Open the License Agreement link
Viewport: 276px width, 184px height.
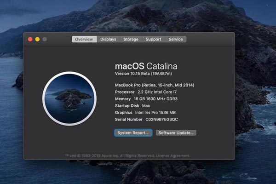pyautogui.click(x=172, y=155)
